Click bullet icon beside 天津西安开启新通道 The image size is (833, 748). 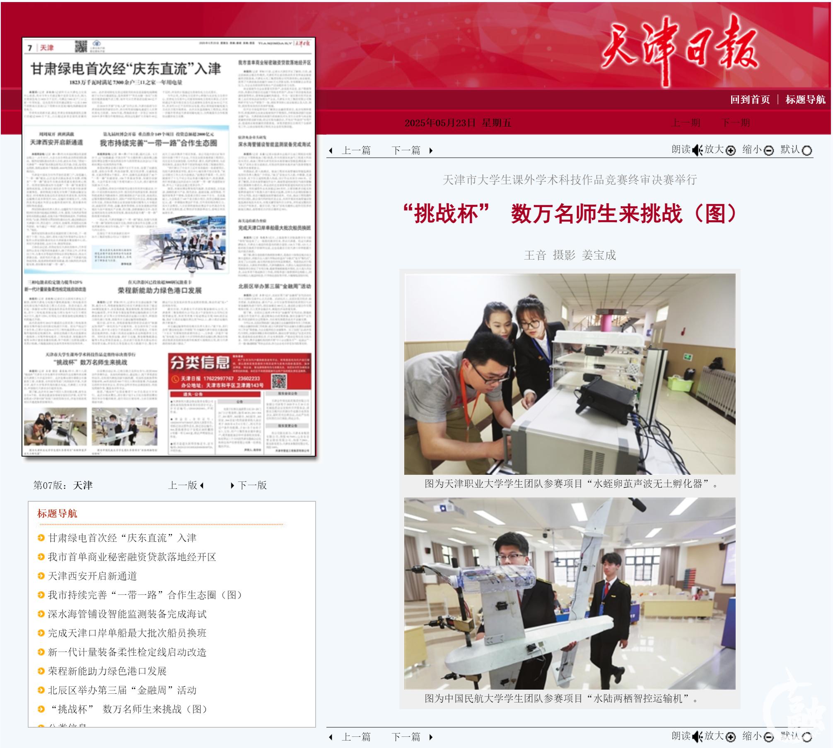(41, 576)
